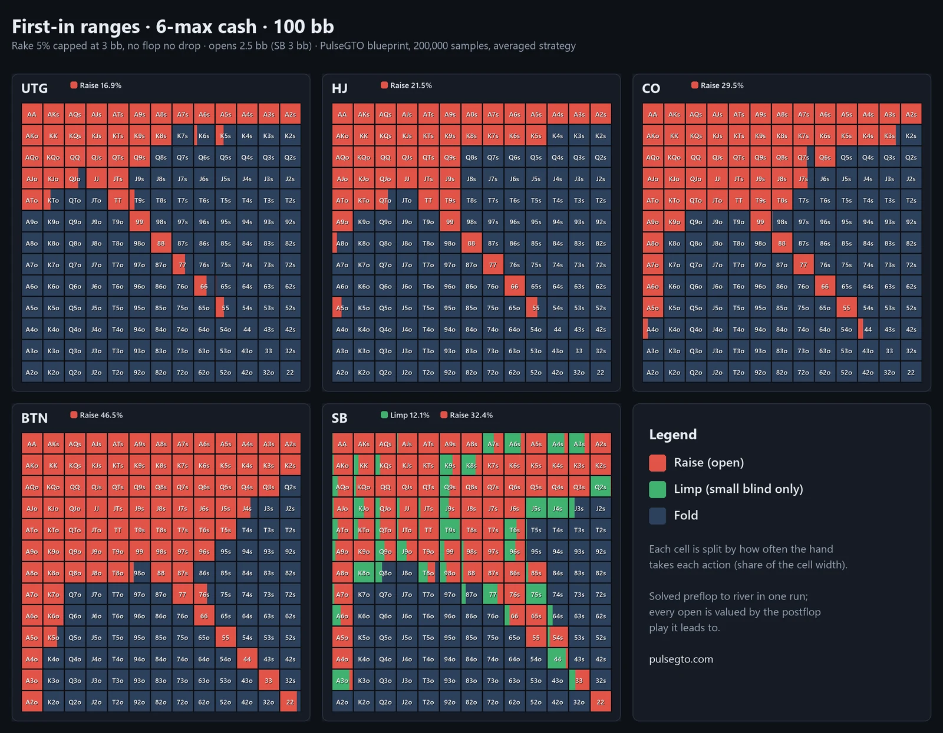Screen dimensions: 943x733
Task: Click the 98o cell in BTN grid
Action: pos(140,573)
